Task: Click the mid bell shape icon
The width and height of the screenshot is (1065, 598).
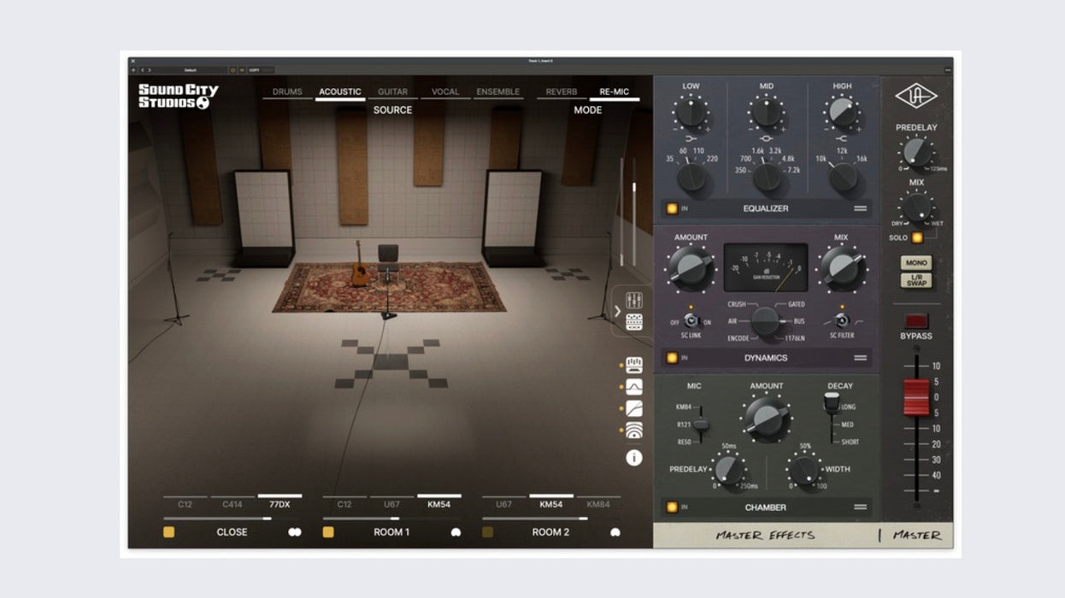Action: [767, 138]
